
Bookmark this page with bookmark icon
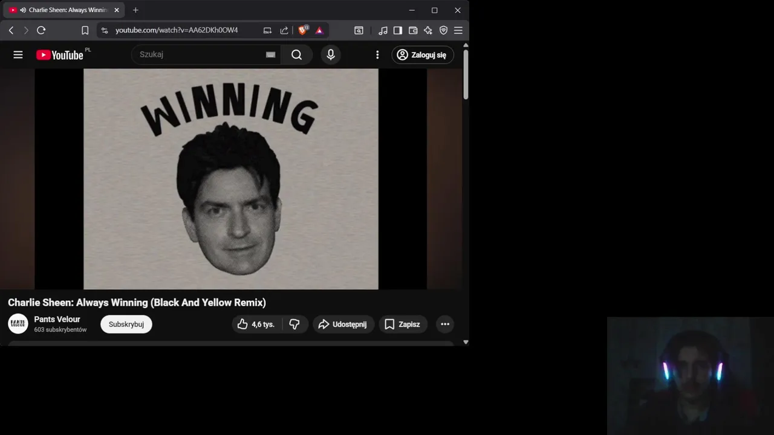[x=85, y=30]
